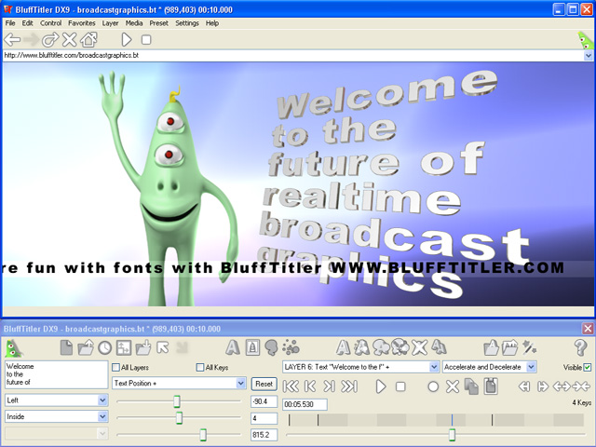
Task: Open the Layer menu
Action: [110, 23]
